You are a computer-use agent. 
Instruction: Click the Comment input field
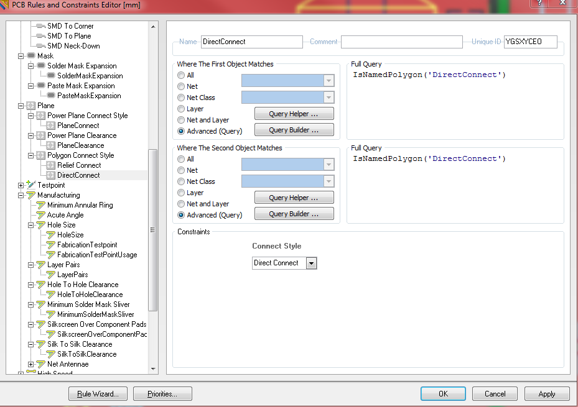pyautogui.click(x=402, y=42)
